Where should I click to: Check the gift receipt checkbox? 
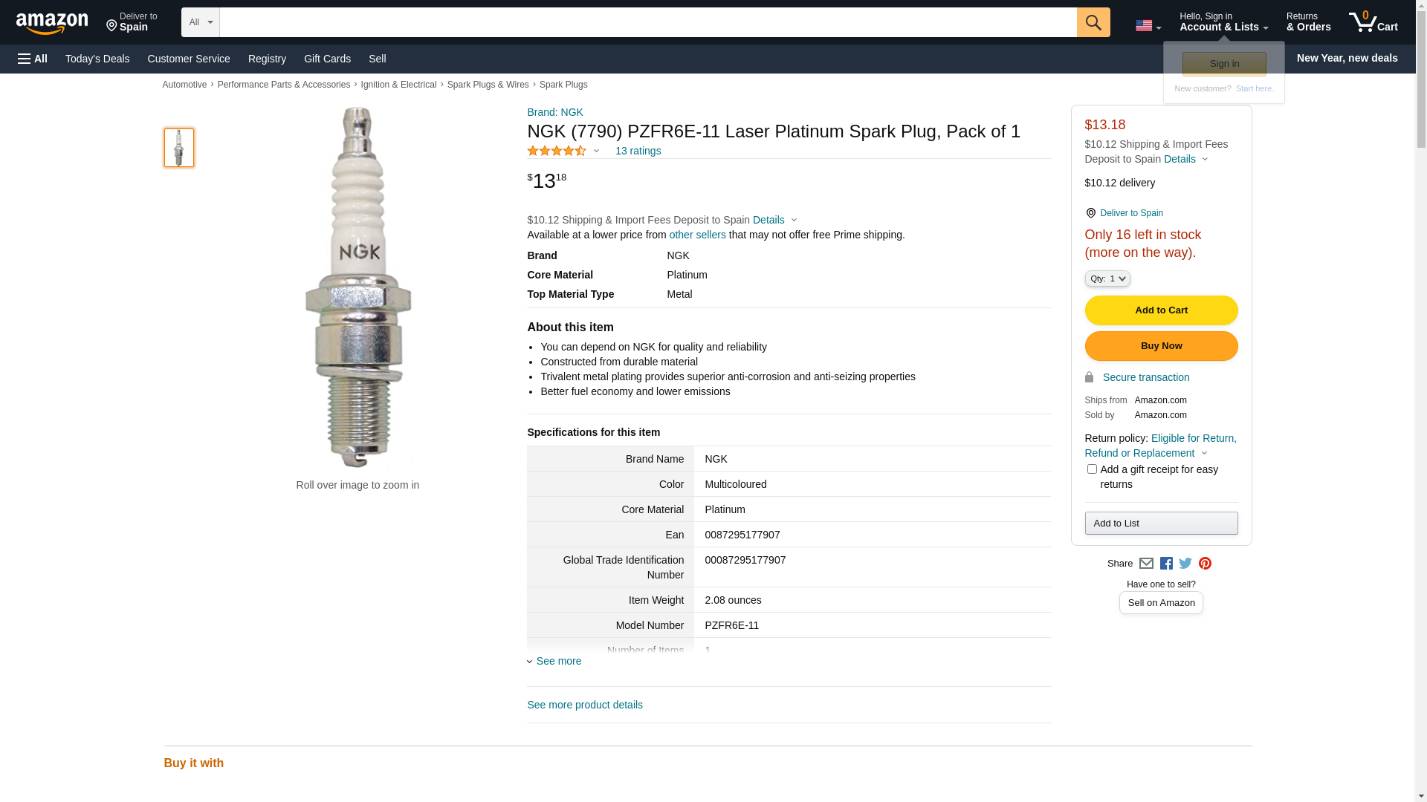[1092, 469]
